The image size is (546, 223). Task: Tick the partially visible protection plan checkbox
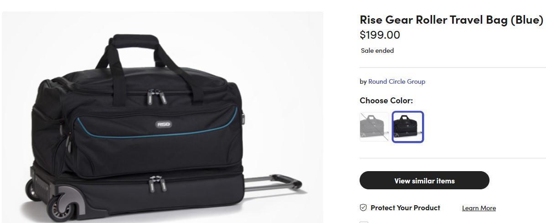click(363, 222)
